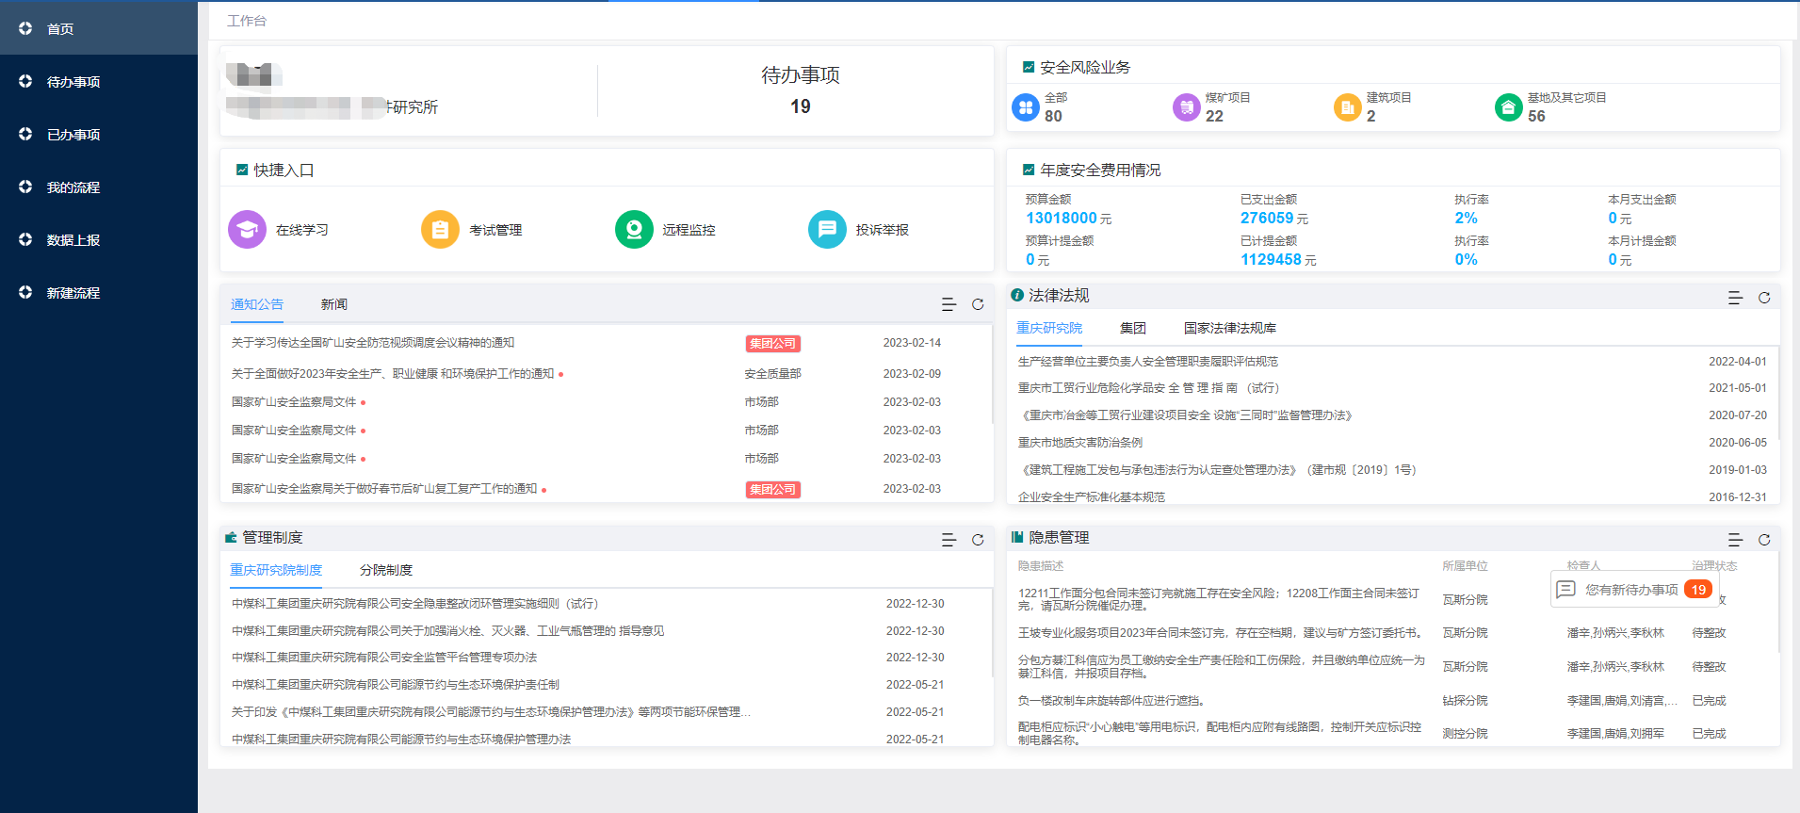Open list menu icon in 管理制度 panel
Image resolution: width=1800 pixels, height=813 pixels.
coord(949,540)
